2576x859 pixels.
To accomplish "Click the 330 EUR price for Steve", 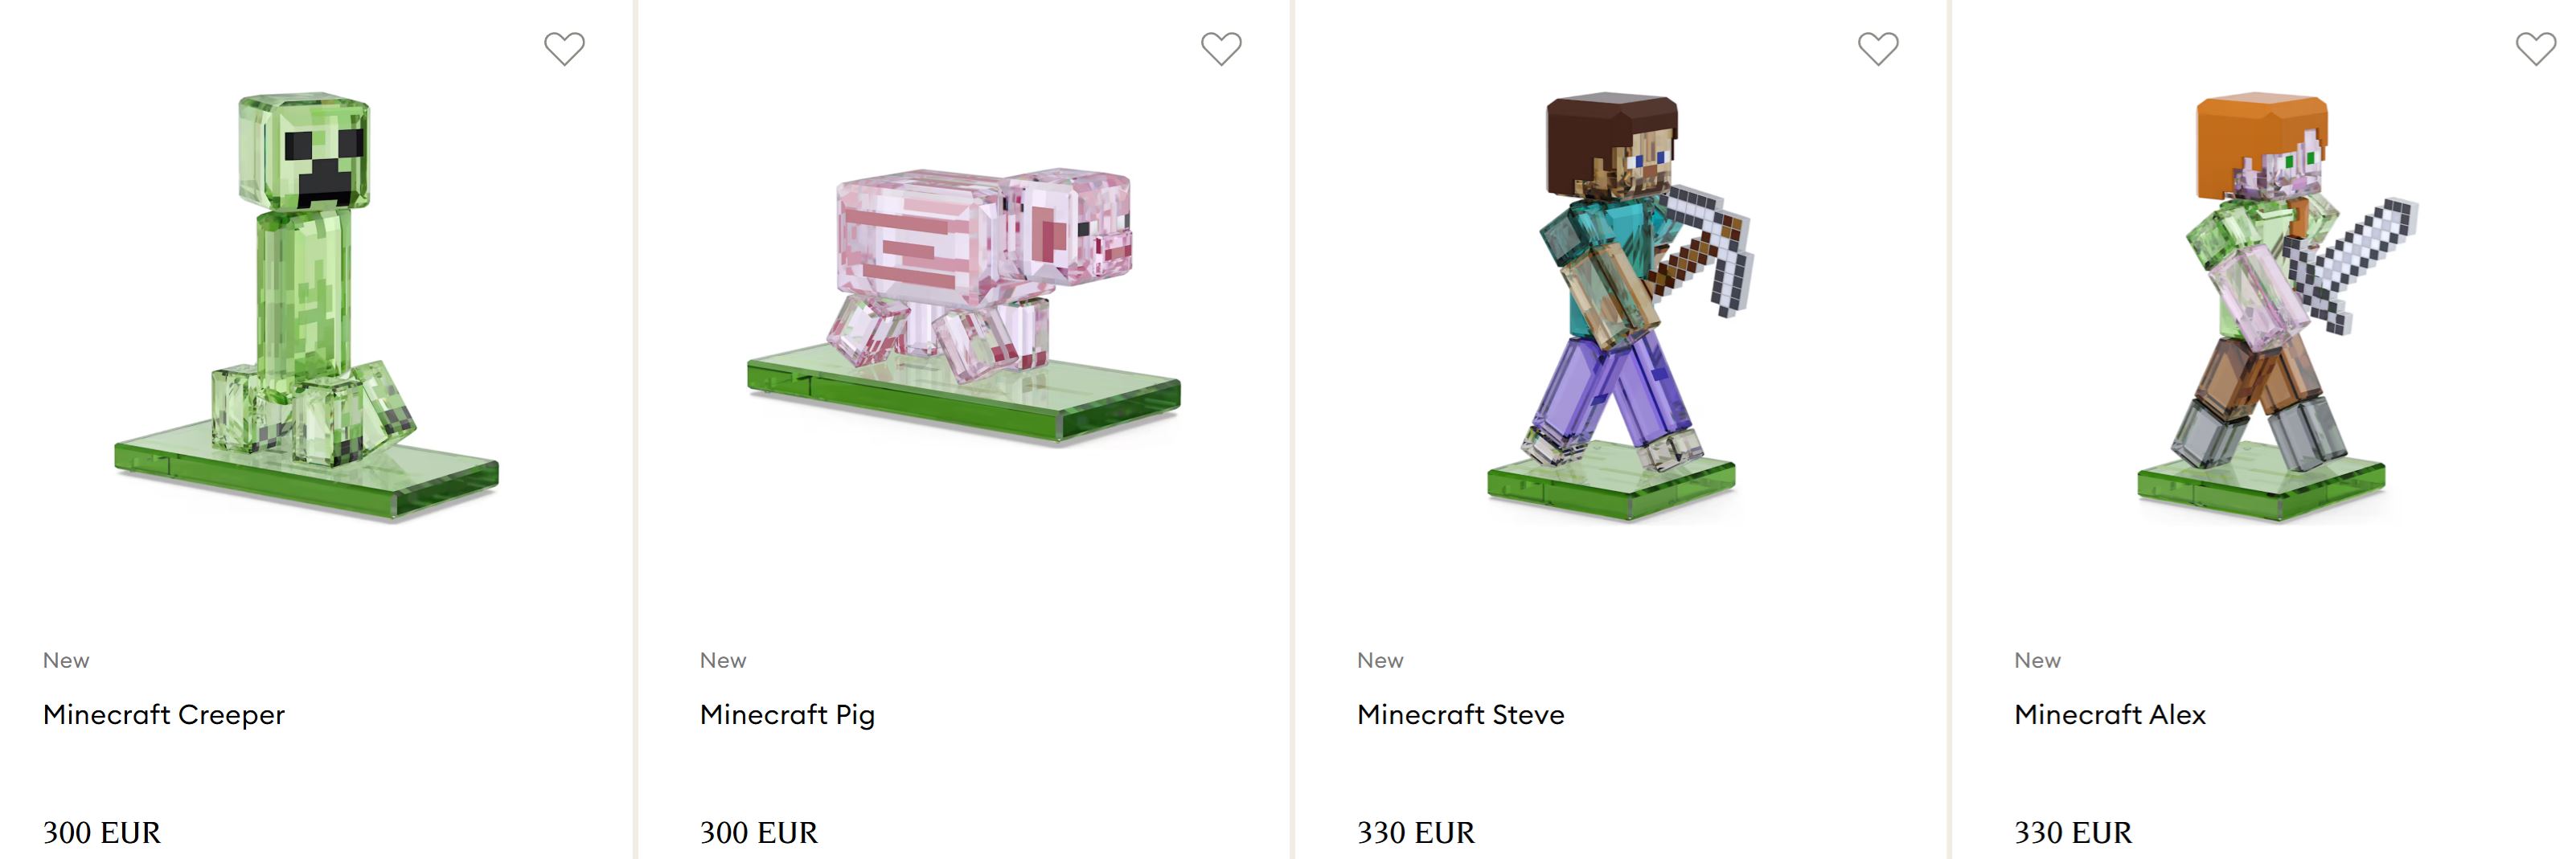I will (x=1415, y=832).
